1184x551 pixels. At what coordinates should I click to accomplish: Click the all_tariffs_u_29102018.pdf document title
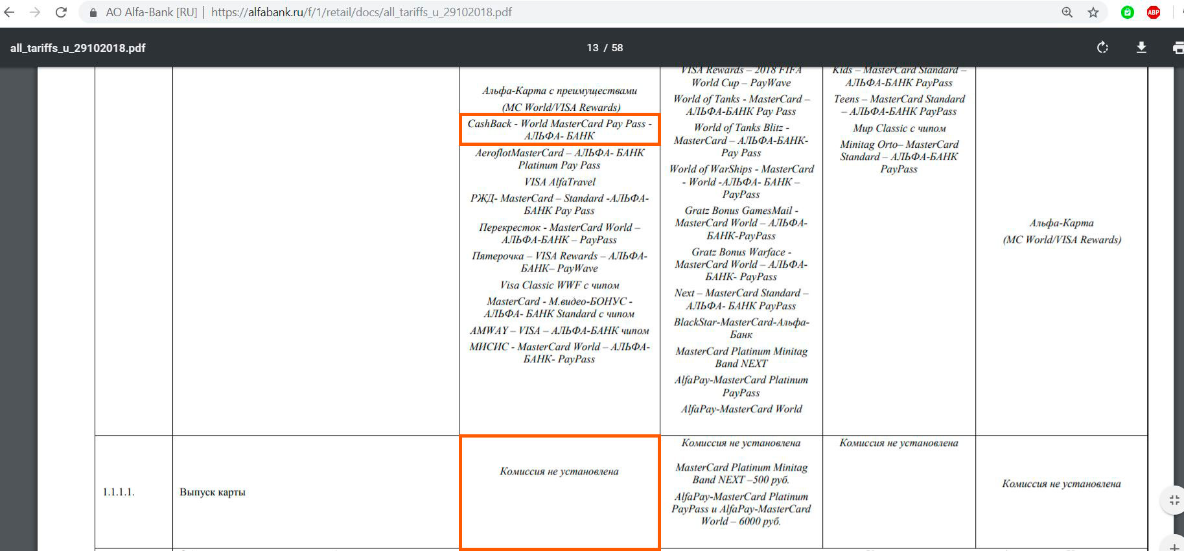point(78,48)
